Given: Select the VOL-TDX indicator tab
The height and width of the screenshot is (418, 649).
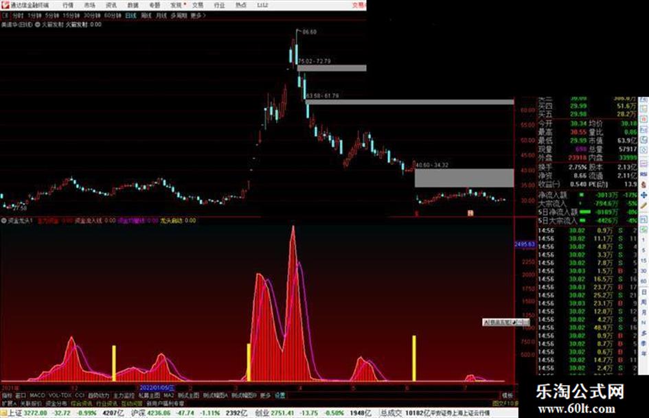Looking at the screenshot, I should point(60,395).
